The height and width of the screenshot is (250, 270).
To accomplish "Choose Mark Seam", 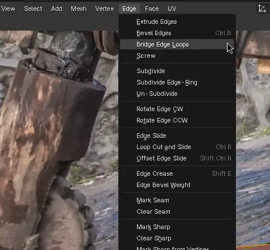I will pyautogui.click(x=177, y=200).
